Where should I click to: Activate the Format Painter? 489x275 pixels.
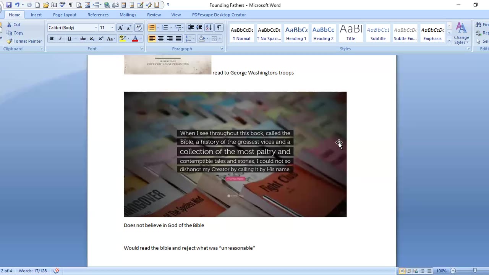[24, 41]
